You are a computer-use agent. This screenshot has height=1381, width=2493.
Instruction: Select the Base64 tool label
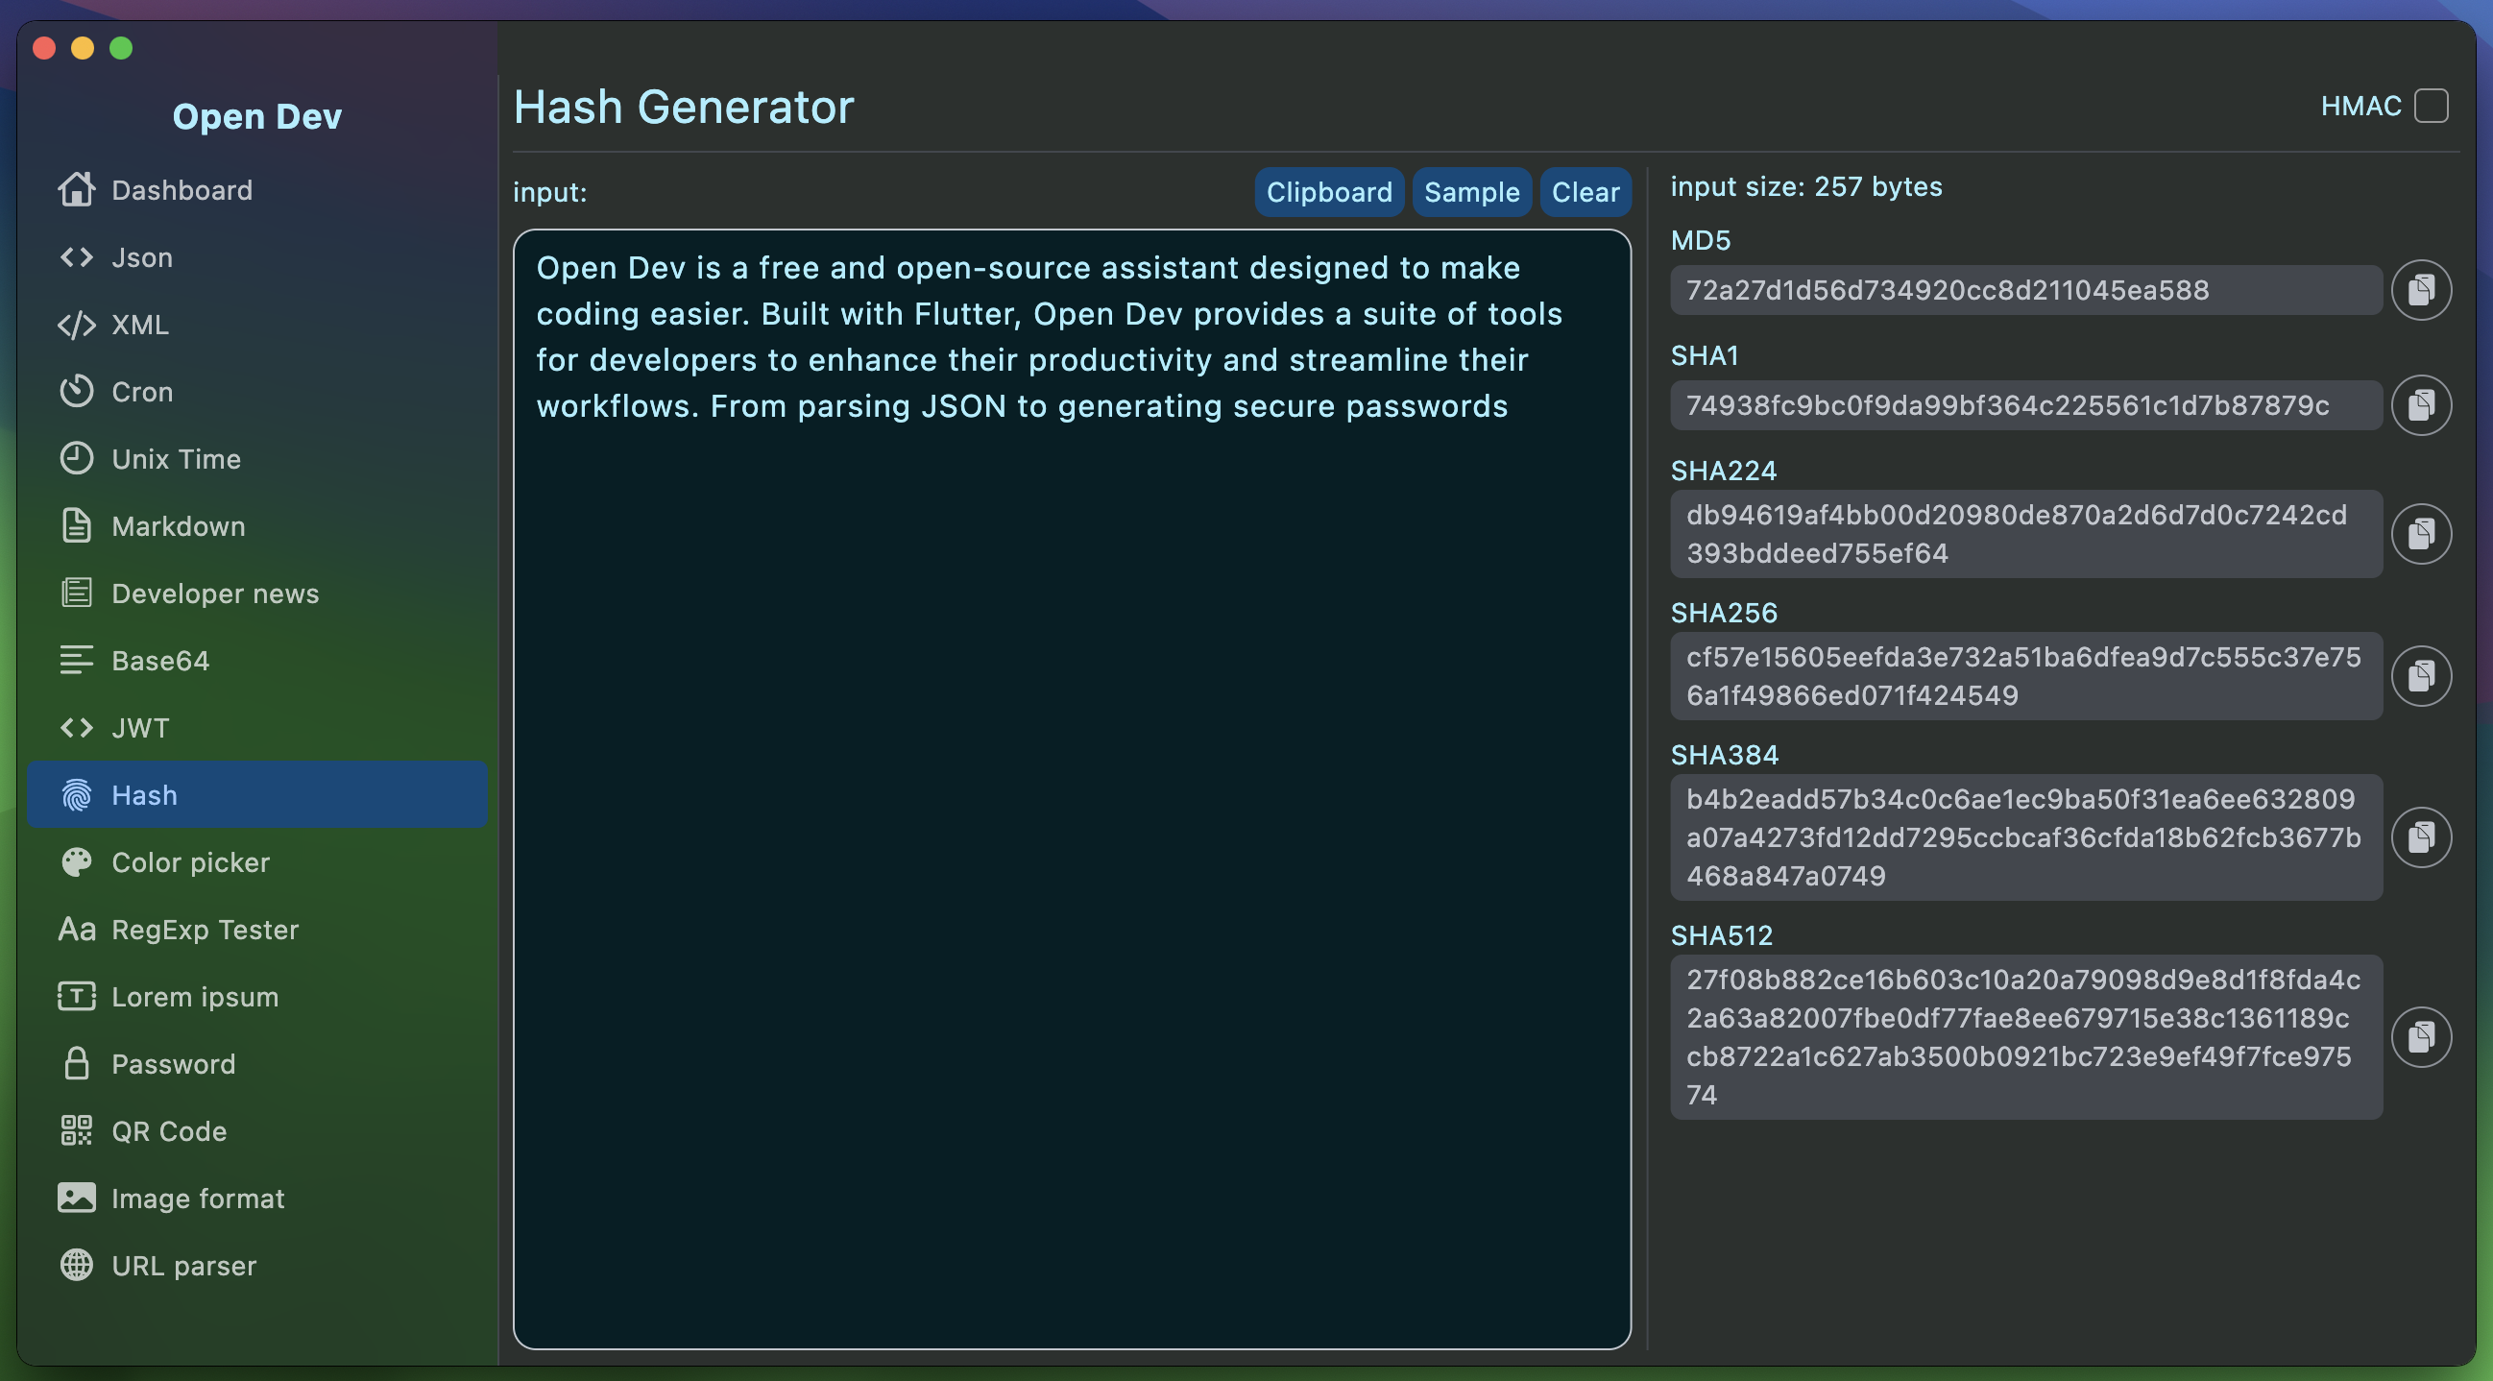pyautogui.click(x=160, y=660)
